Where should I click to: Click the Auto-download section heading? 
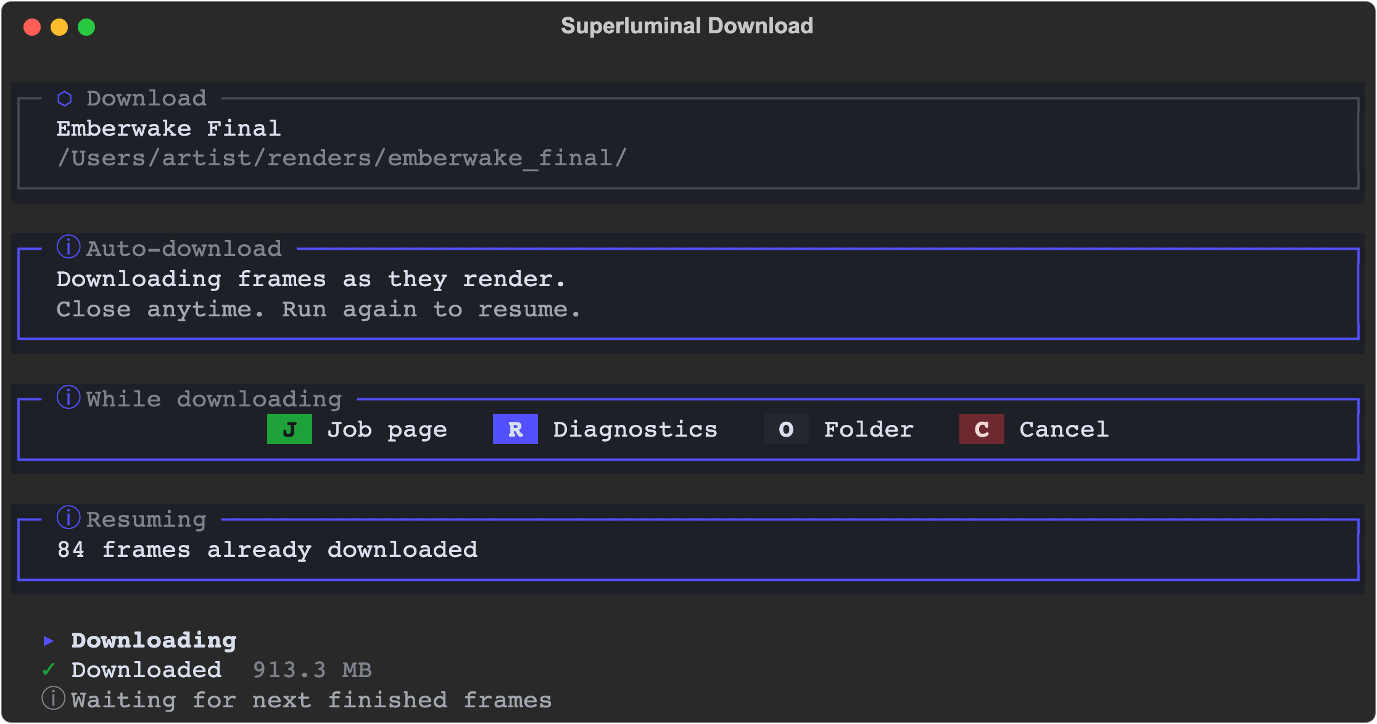(x=184, y=249)
